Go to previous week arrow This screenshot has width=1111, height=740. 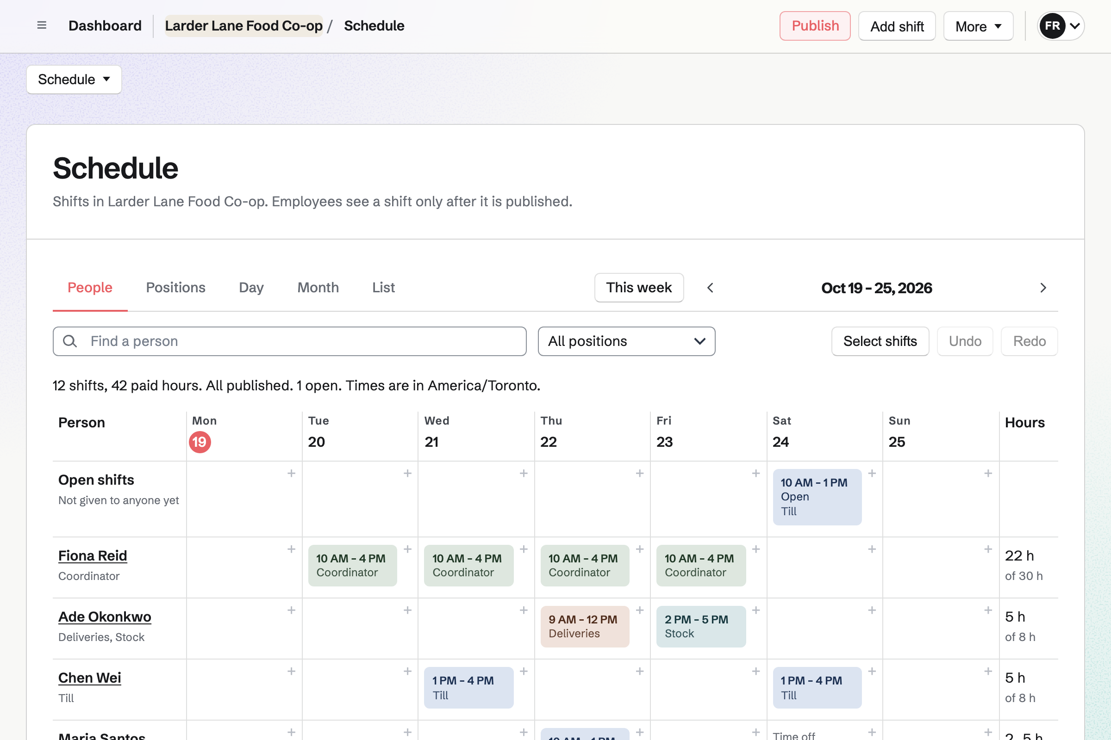tap(710, 288)
